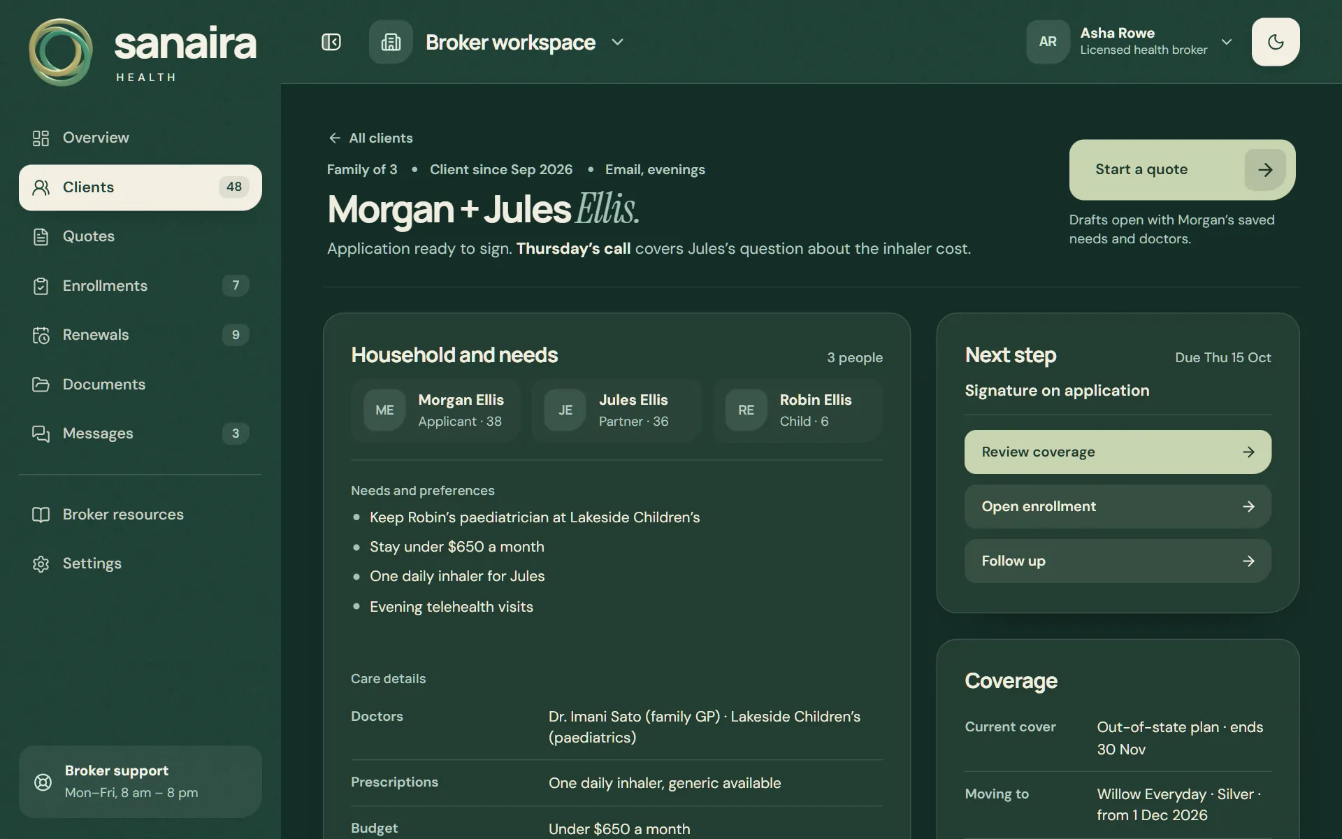The height and width of the screenshot is (839, 1342).
Task: Click the Open enrollment button
Action: (x=1118, y=506)
